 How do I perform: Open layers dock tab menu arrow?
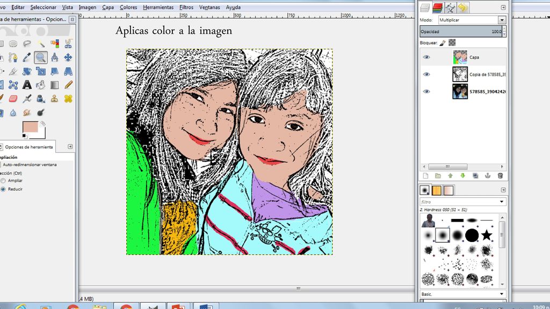(x=503, y=8)
